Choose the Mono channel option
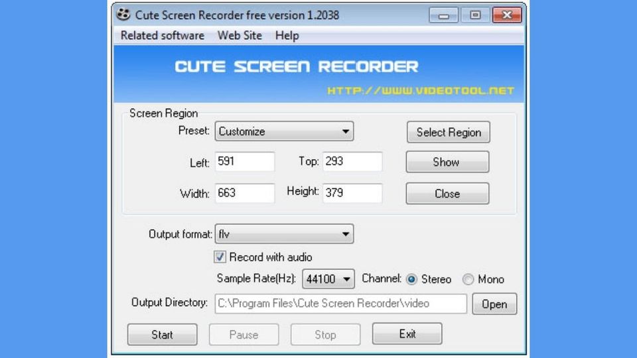This screenshot has width=637, height=358. click(468, 279)
